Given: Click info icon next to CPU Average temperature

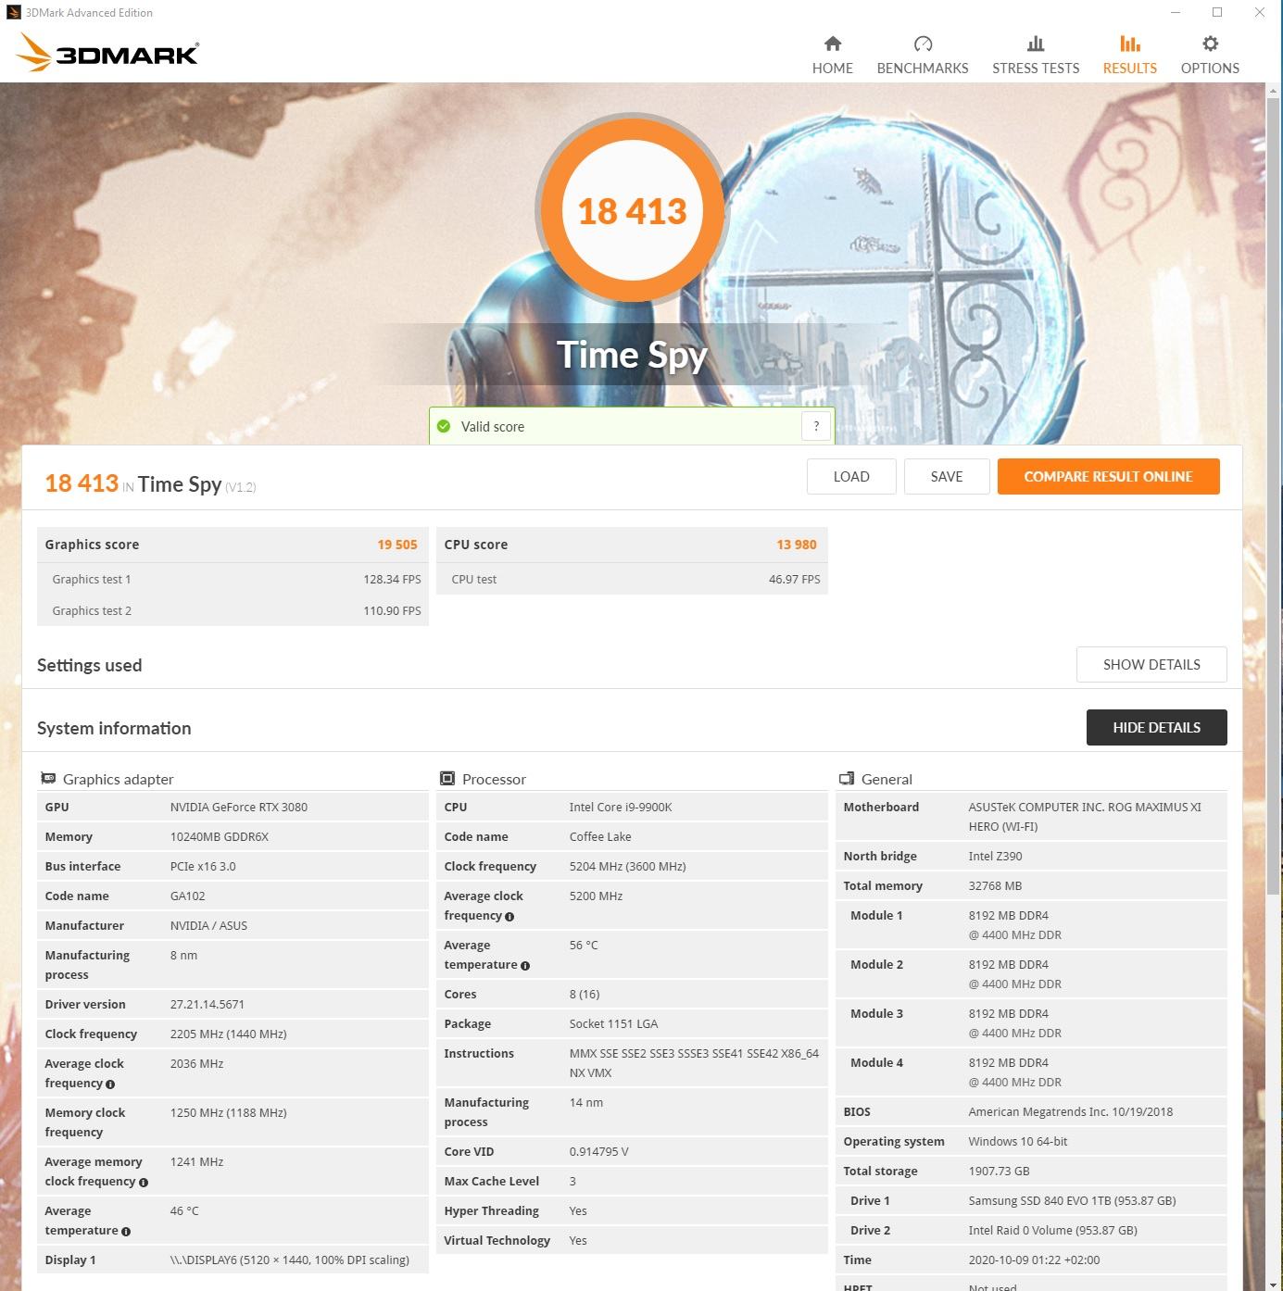Looking at the screenshot, I should (525, 965).
